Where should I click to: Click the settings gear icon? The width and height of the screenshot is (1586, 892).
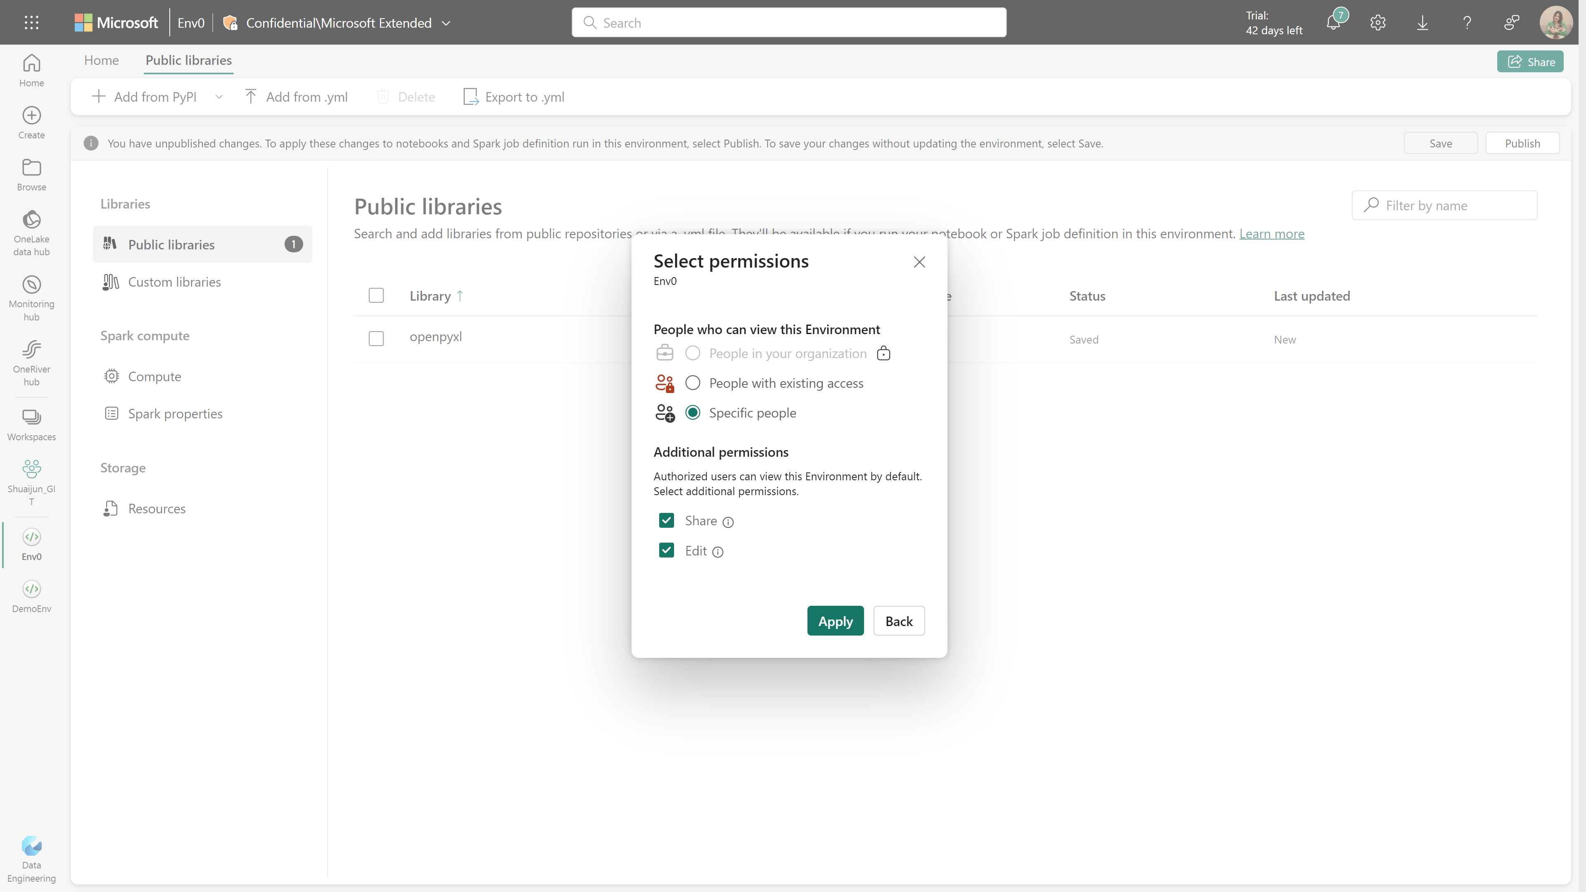click(x=1378, y=23)
